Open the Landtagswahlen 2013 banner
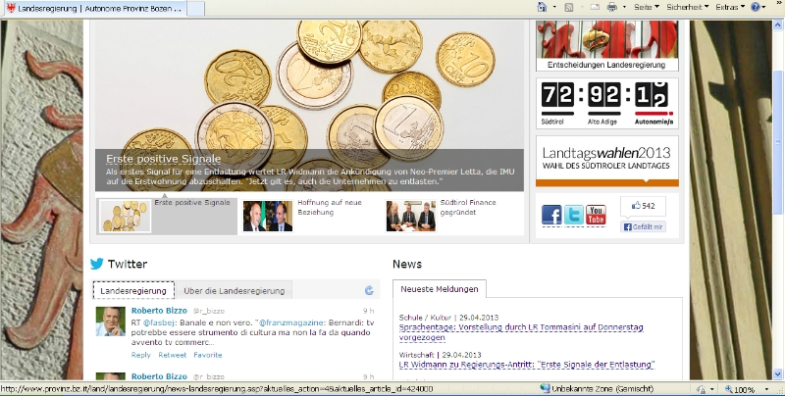The image size is (785, 396). (x=606, y=160)
